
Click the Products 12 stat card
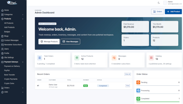[164, 40]
